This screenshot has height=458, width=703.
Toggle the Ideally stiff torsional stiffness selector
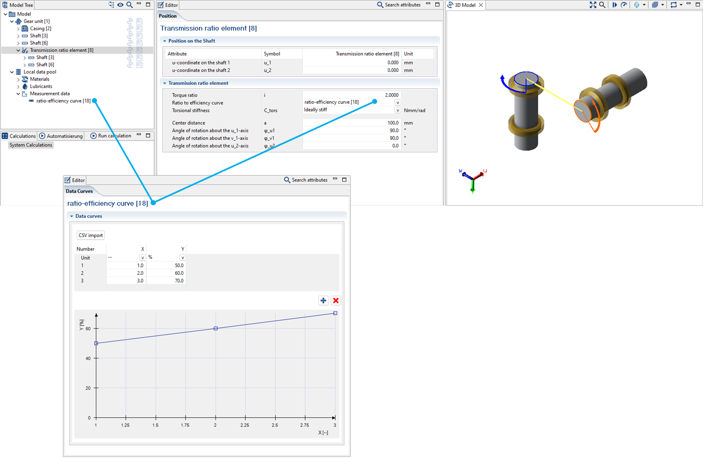[397, 110]
